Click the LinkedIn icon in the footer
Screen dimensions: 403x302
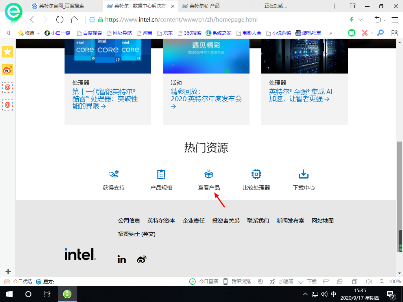(122, 259)
